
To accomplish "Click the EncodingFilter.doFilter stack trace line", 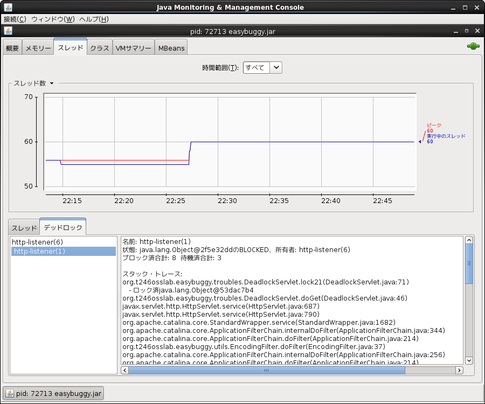I will click(x=254, y=346).
